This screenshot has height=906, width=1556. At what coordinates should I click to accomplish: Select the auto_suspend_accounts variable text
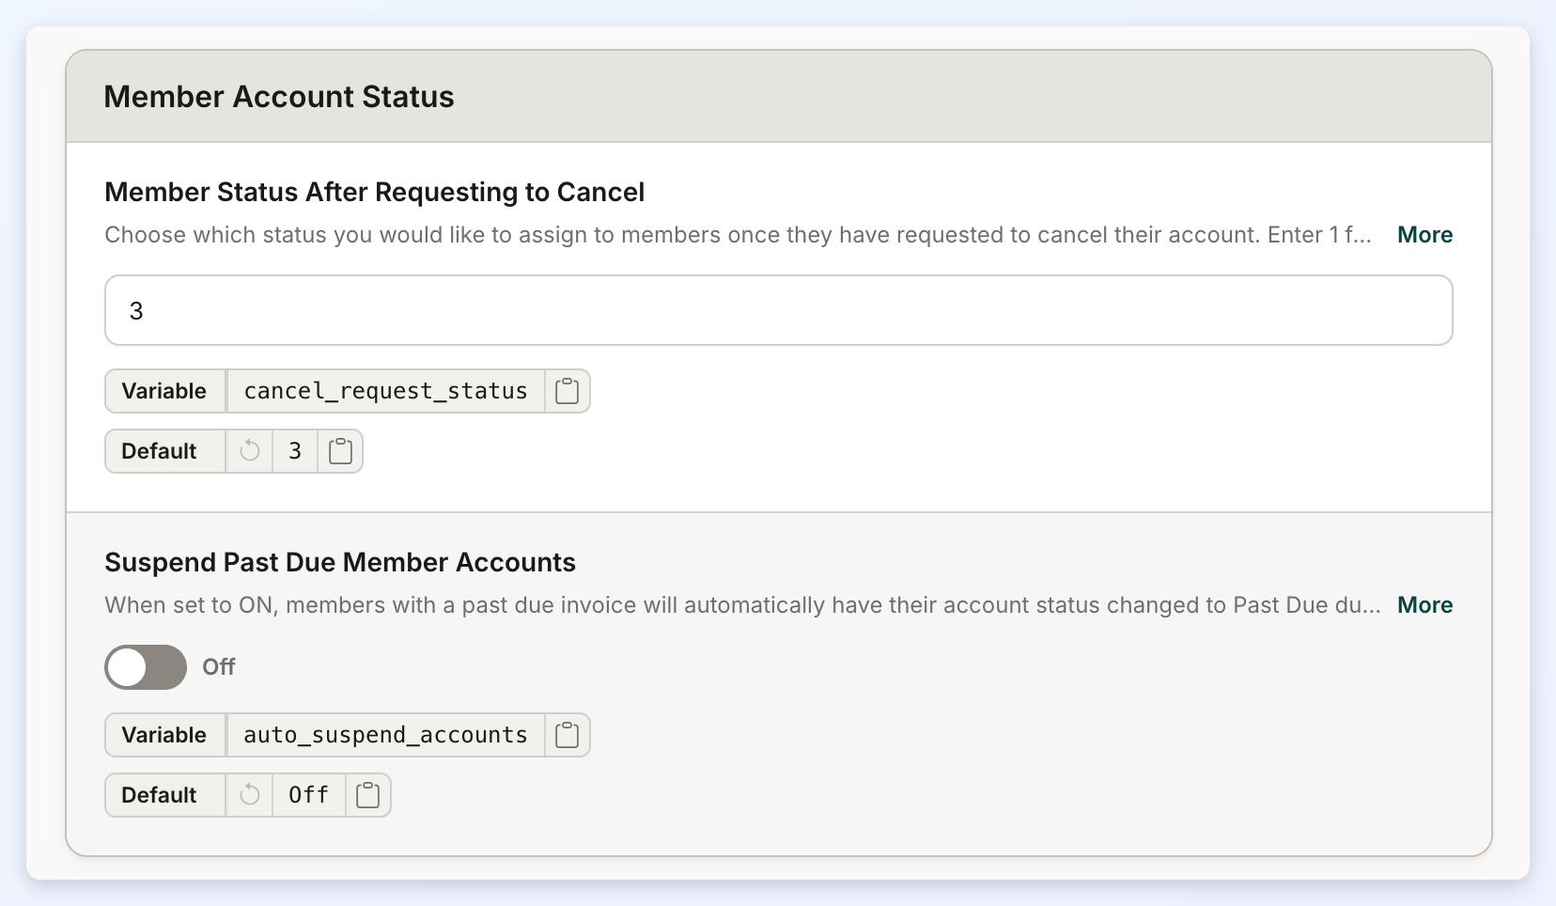[385, 735]
